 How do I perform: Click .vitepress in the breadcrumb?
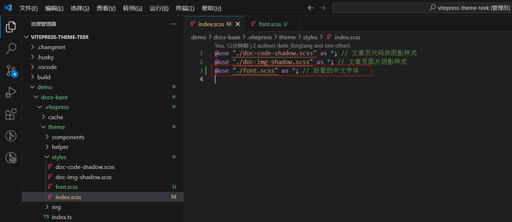(260, 37)
